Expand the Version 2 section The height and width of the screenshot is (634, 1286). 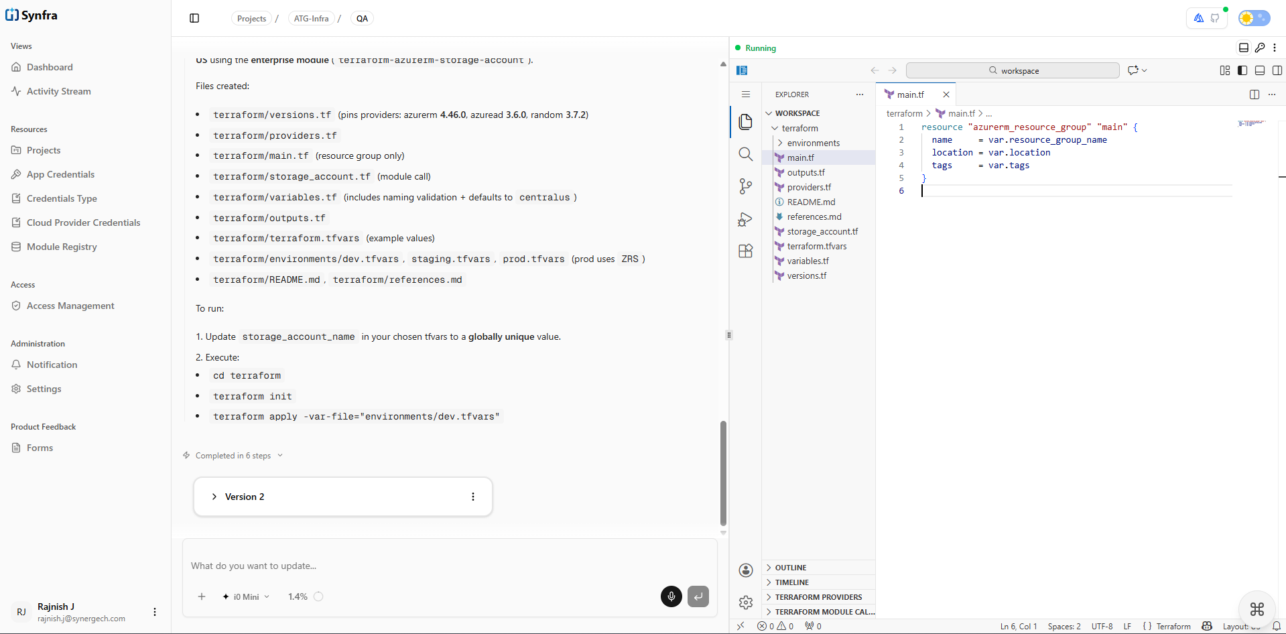point(214,497)
